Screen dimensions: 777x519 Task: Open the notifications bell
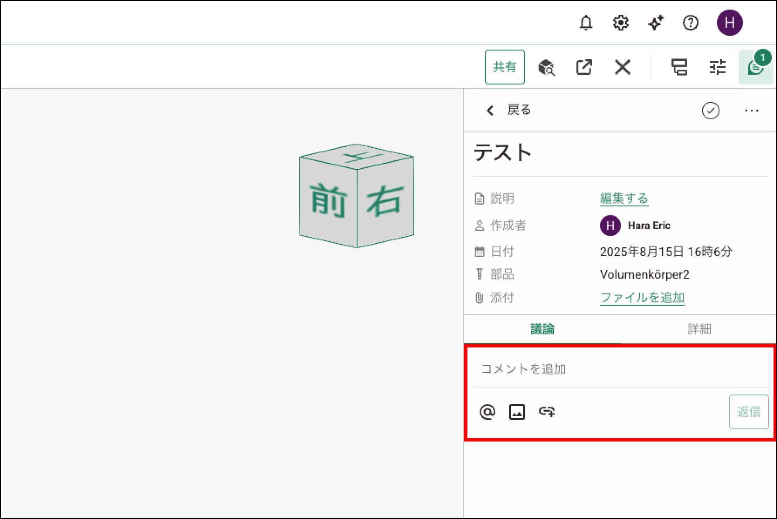pos(586,23)
